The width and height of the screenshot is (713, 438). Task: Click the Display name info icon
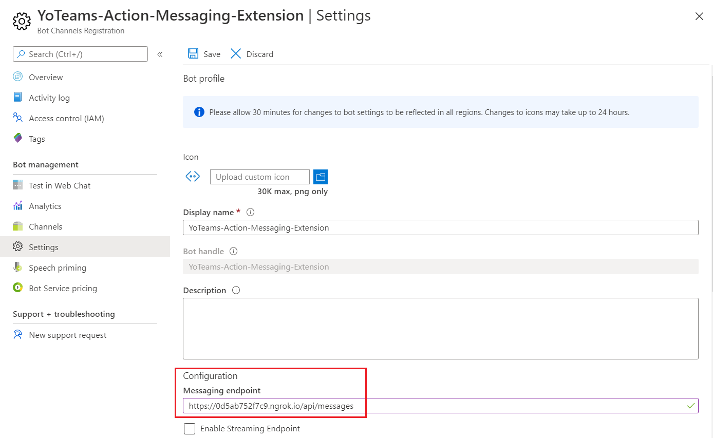click(251, 212)
